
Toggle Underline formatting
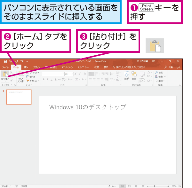coord(52,79)
